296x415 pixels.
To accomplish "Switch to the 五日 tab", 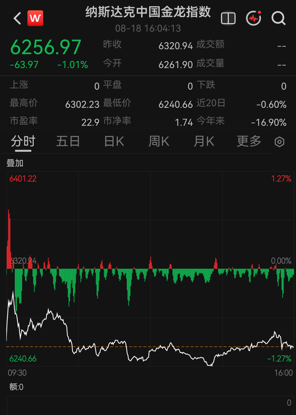I will tap(68, 141).
